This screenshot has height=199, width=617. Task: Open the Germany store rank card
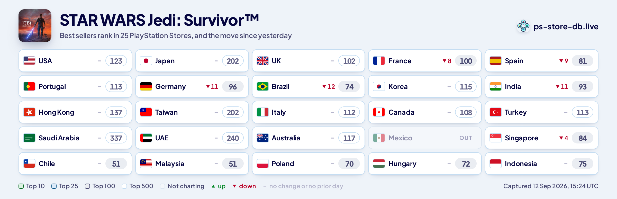(192, 86)
